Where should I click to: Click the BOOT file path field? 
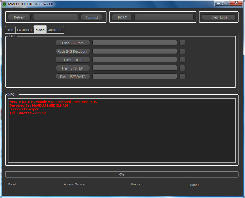pyautogui.click(x=135, y=59)
